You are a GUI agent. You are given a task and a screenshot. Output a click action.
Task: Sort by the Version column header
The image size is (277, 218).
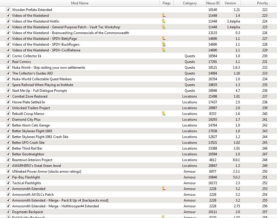pyautogui.click(x=230, y=3)
